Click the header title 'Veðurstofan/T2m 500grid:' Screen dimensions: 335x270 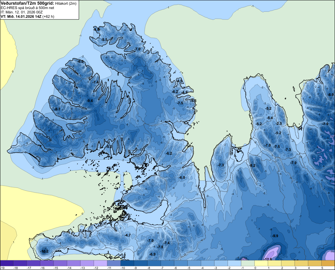click(27, 3)
